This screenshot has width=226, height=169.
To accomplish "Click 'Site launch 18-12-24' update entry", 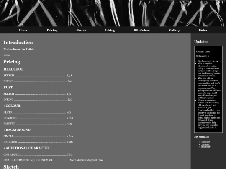I will tap(208, 61).
